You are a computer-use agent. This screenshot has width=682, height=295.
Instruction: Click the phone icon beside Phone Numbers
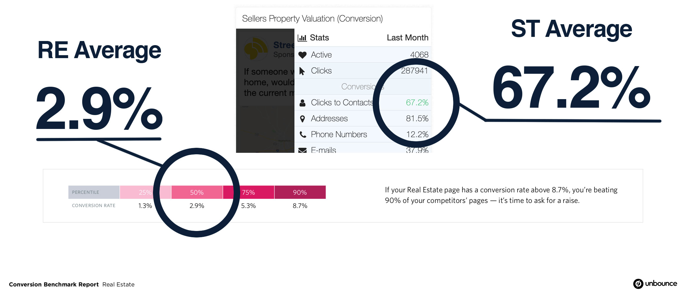[x=303, y=135]
